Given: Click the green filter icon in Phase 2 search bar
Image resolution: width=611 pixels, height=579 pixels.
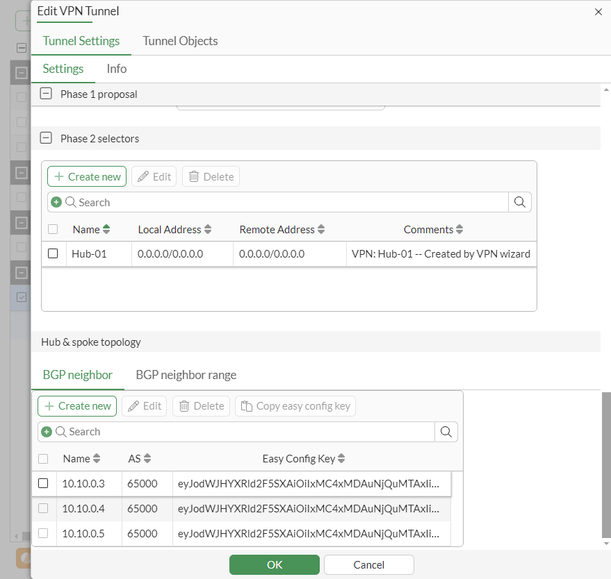Looking at the screenshot, I should [x=56, y=202].
